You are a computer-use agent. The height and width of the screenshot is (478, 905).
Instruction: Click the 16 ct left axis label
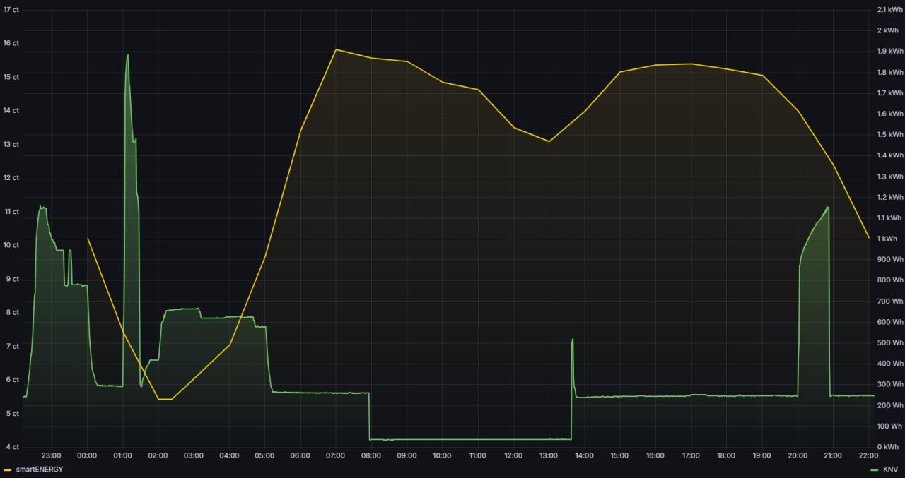coord(11,43)
